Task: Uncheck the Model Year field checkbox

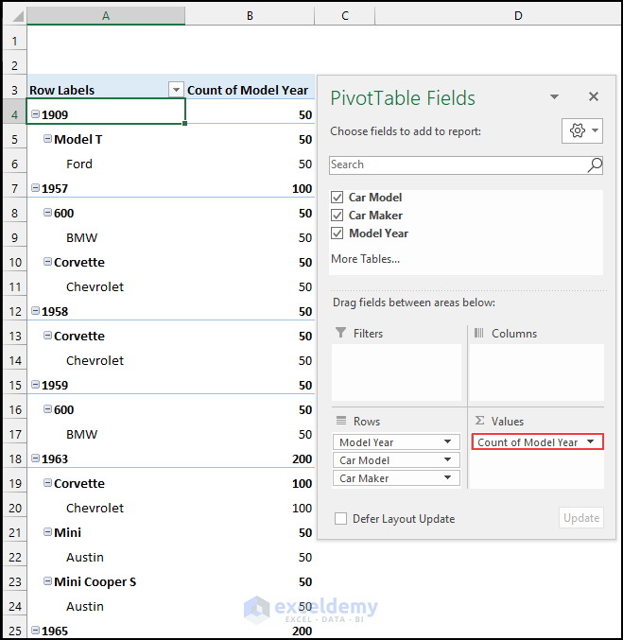Action: (x=337, y=234)
